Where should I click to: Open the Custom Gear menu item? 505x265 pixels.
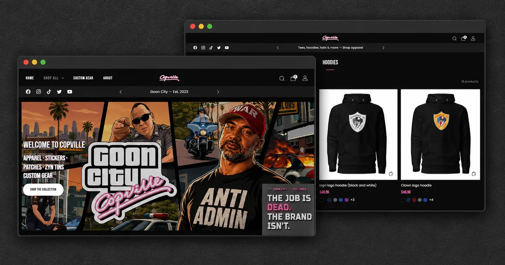83,78
